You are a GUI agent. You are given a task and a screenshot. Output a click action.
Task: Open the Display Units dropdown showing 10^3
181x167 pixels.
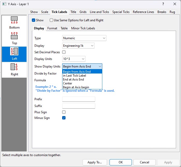click(74, 59)
